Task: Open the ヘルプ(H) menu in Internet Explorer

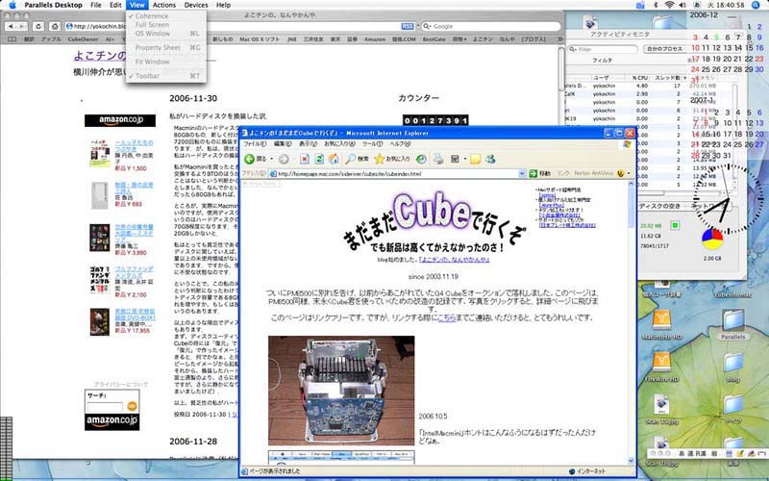Action: (400, 143)
